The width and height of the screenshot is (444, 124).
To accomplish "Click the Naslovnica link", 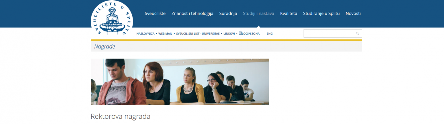I will point(145,34).
